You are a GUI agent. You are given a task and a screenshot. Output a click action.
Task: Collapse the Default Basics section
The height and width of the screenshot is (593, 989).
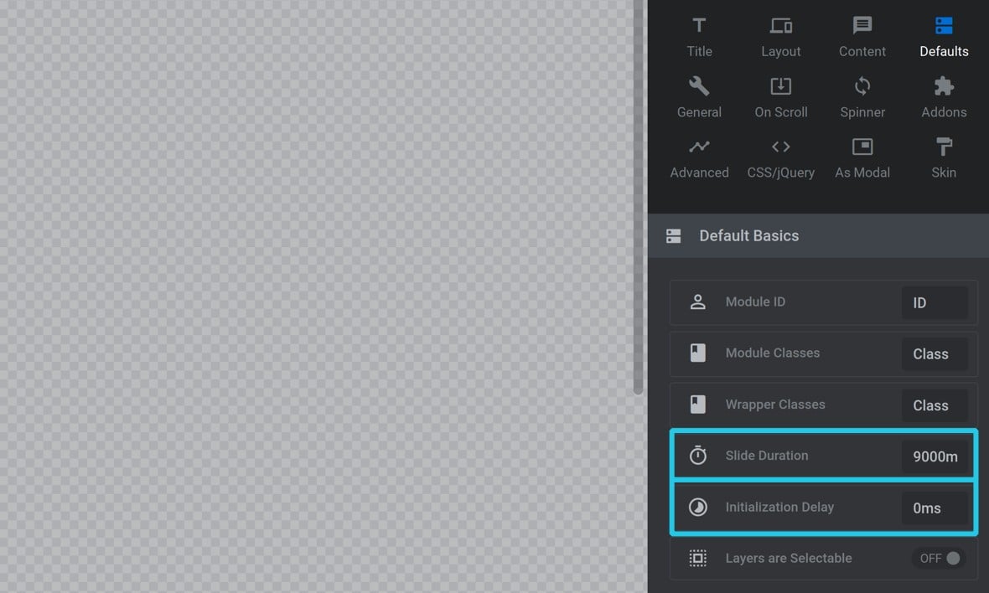pyautogui.click(x=818, y=235)
